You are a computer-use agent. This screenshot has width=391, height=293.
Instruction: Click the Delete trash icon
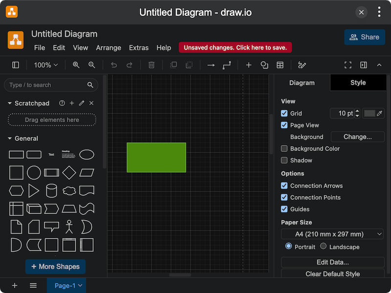point(152,65)
